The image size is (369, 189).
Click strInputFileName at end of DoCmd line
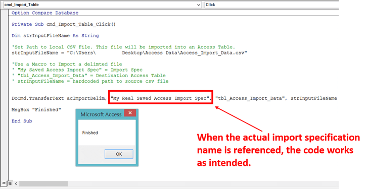point(314,98)
